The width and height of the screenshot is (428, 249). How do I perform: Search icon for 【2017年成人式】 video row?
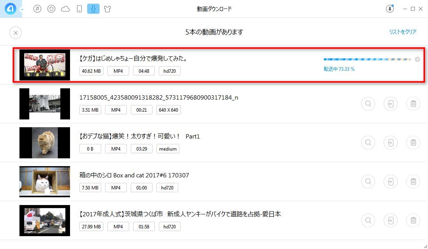pos(368,220)
